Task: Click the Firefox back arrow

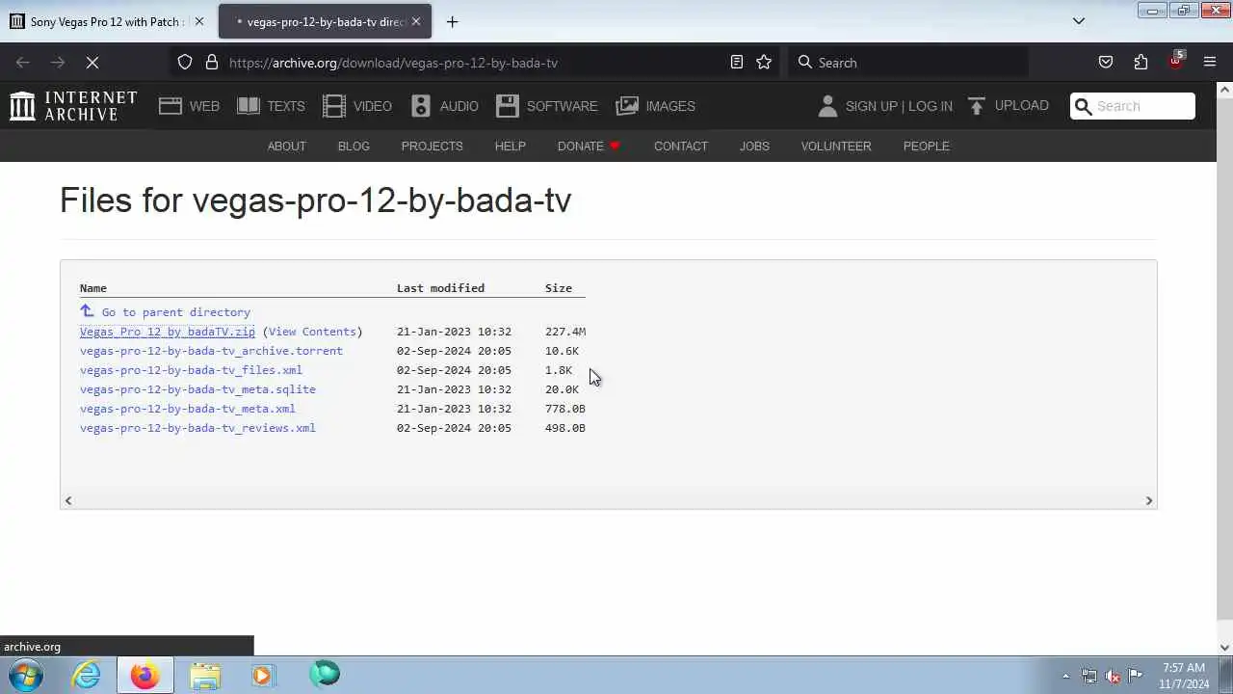Action: 23,63
